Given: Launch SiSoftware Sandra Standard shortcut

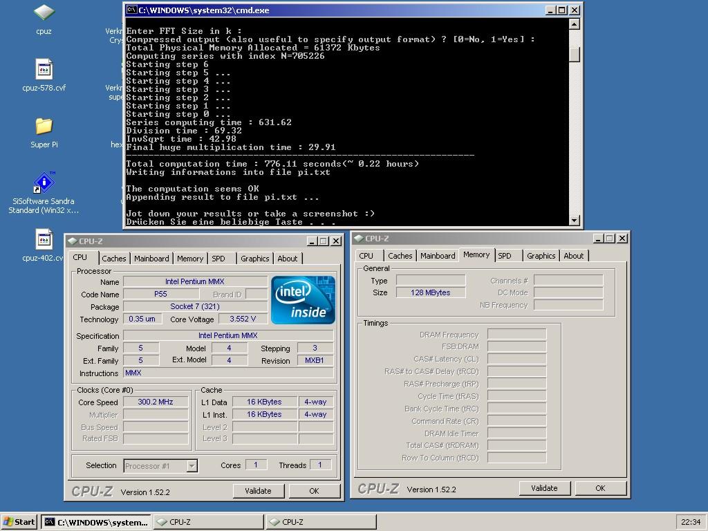Looking at the screenshot, I should [x=44, y=193].
